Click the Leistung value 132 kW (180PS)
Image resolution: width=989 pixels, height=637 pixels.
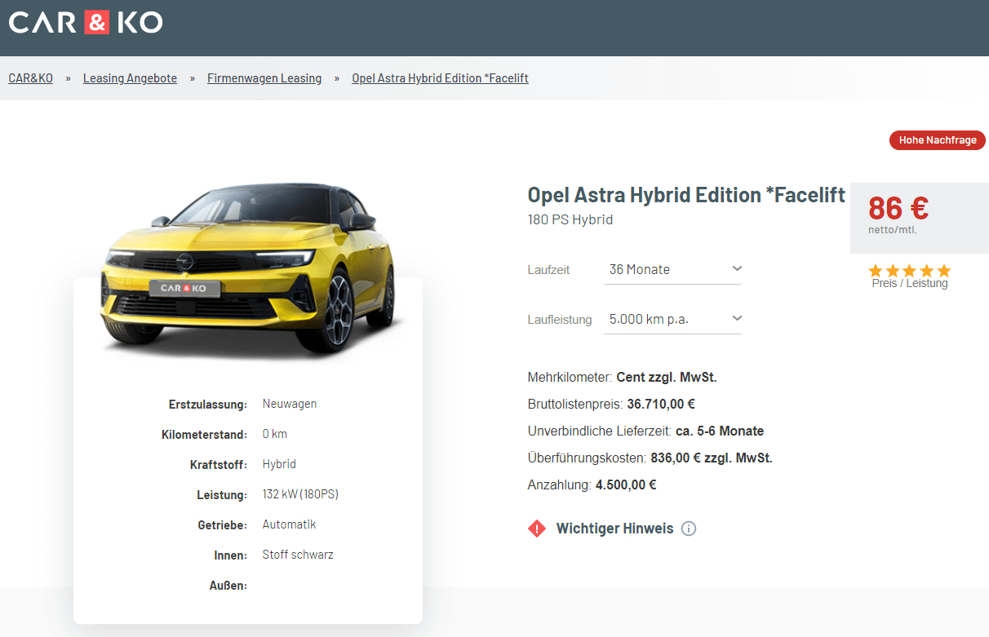(x=300, y=494)
